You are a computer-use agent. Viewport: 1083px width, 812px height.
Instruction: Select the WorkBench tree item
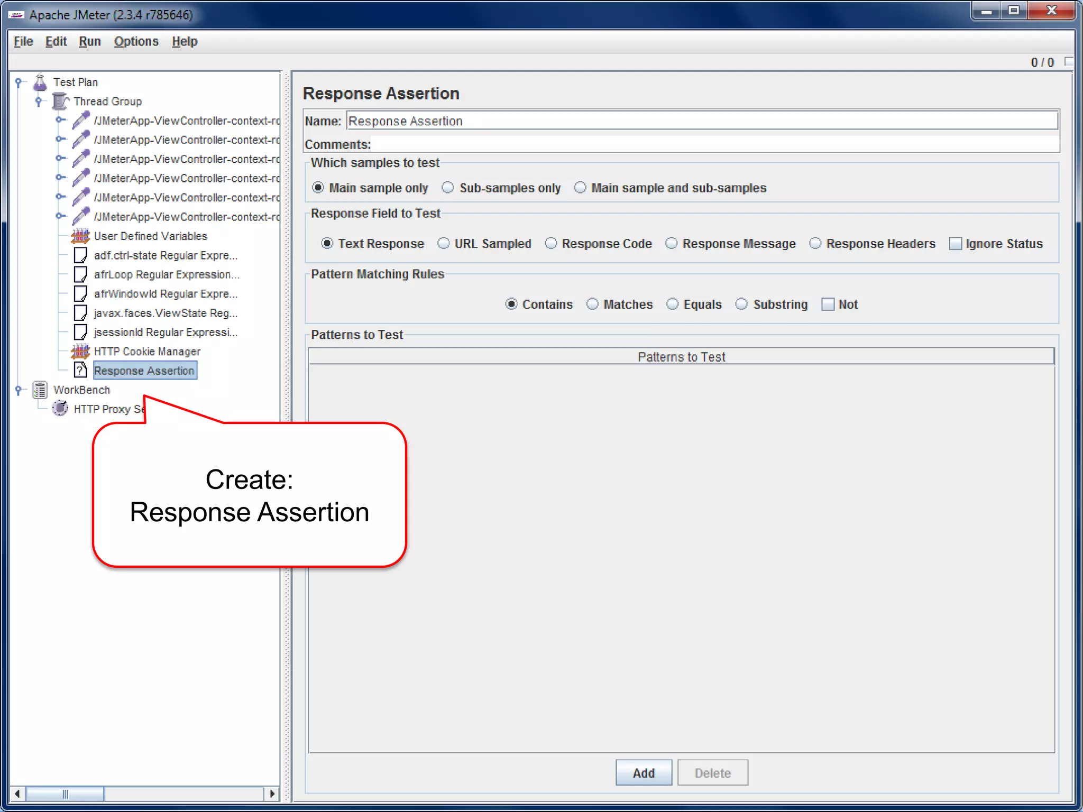click(x=82, y=390)
